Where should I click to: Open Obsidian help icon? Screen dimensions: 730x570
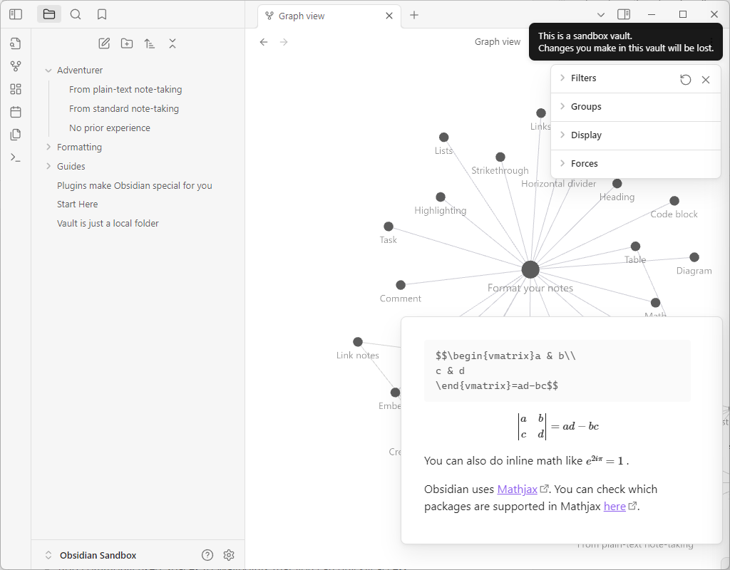207,554
